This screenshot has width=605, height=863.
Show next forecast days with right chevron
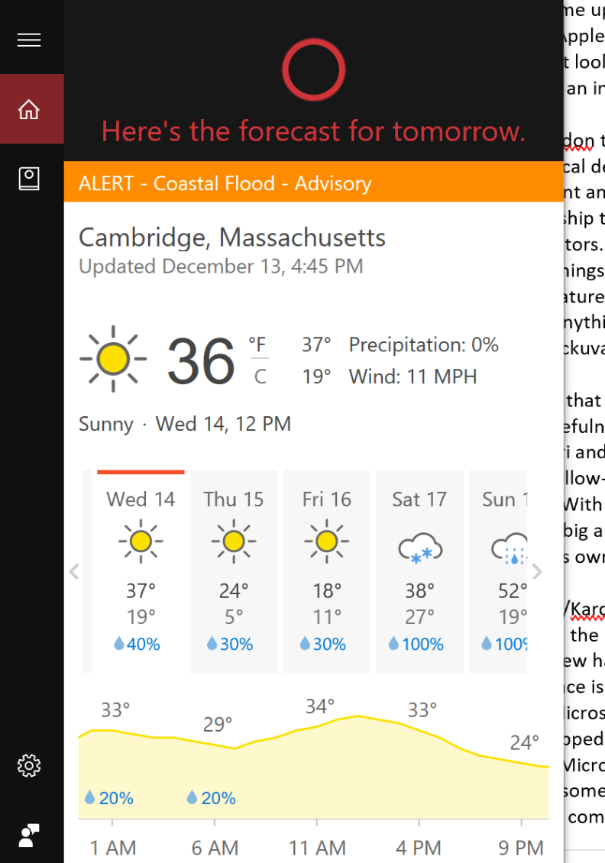[x=537, y=571]
